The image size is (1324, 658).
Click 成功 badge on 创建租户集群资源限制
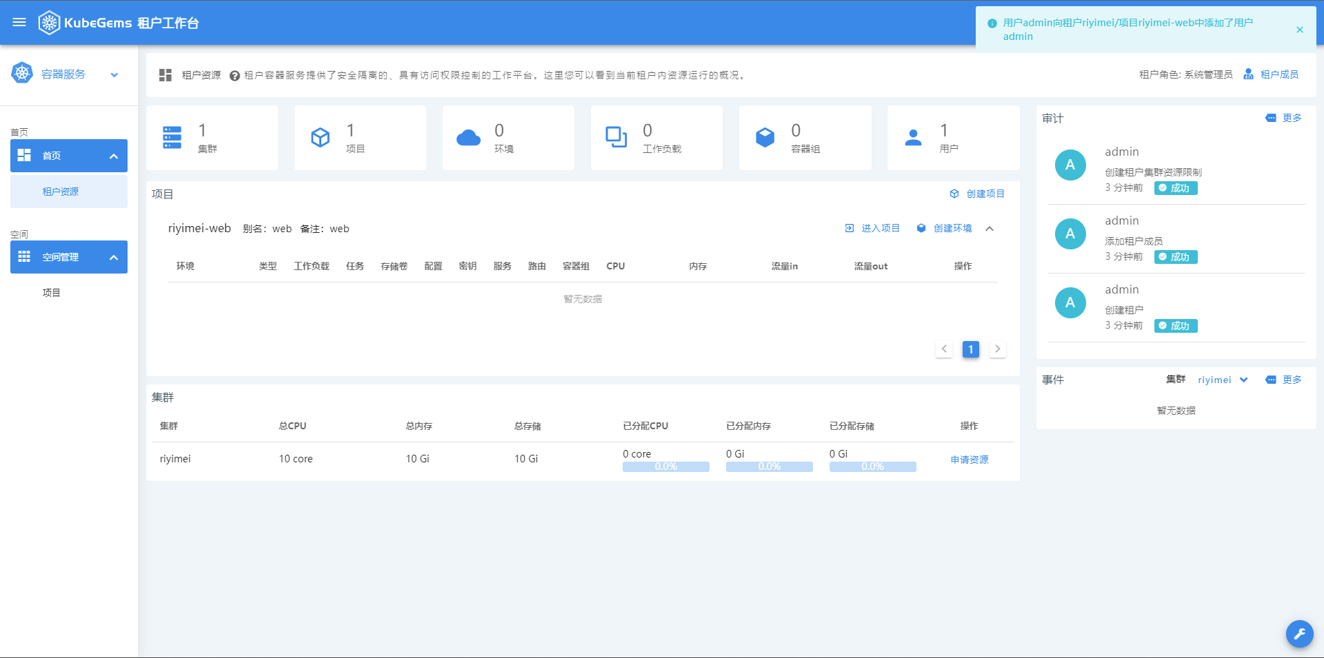(x=1176, y=188)
